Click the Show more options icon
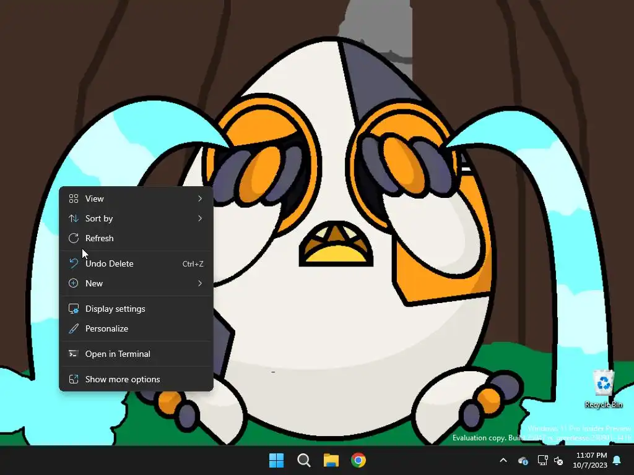The image size is (634, 475). point(74,379)
